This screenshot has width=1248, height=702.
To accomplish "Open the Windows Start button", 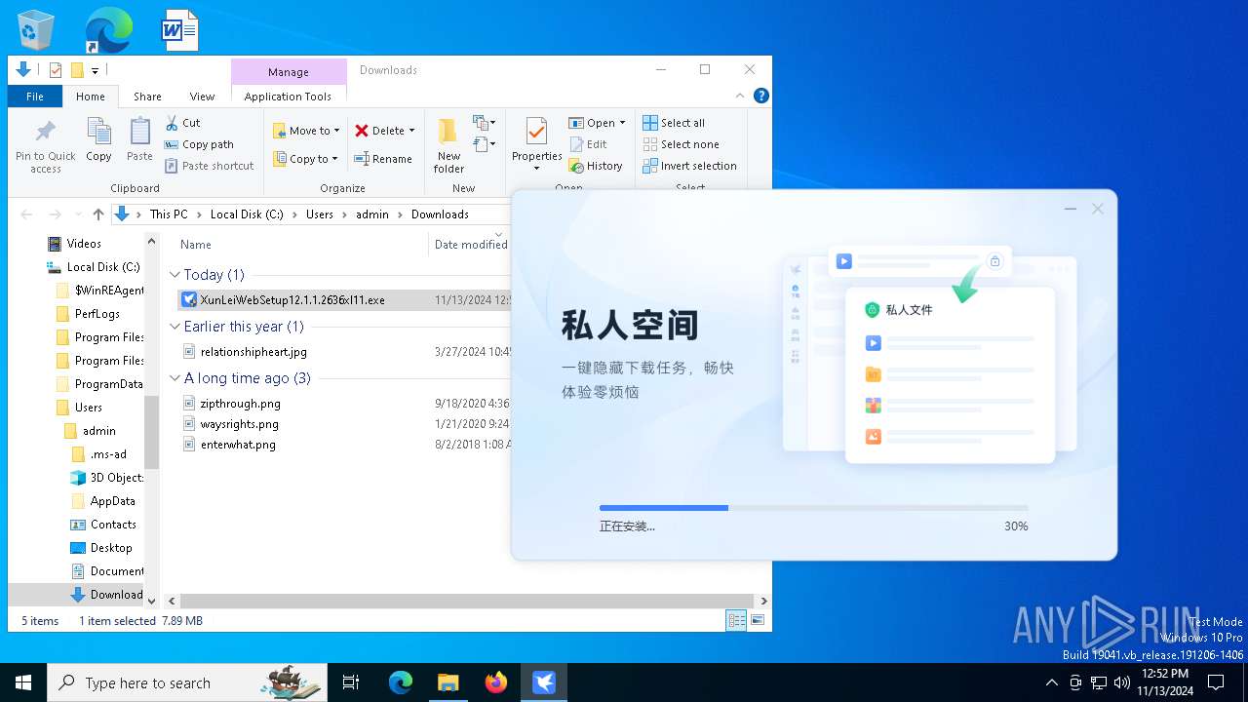I will [x=23, y=682].
